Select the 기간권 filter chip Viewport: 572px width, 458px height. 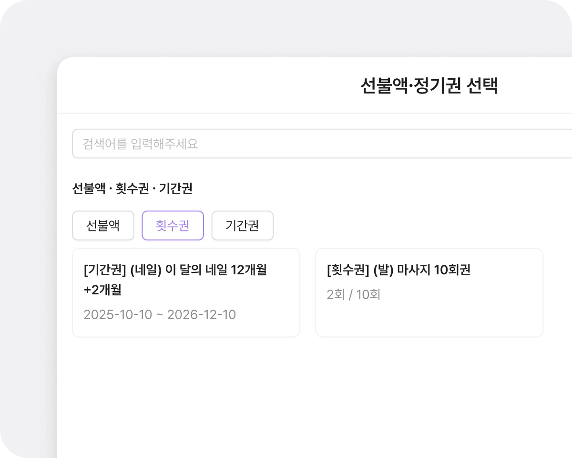(242, 226)
